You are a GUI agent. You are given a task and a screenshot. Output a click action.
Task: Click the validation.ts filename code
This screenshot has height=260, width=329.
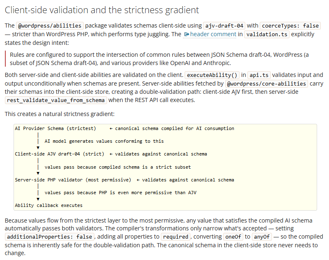(x=267, y=34)
